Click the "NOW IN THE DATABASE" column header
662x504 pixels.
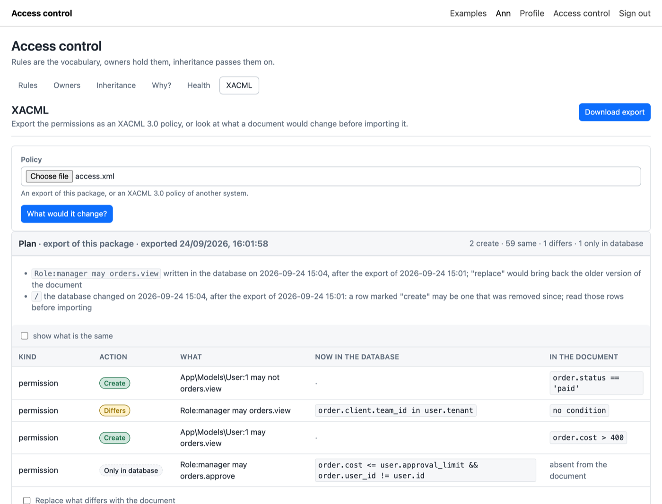click(357, 357)
